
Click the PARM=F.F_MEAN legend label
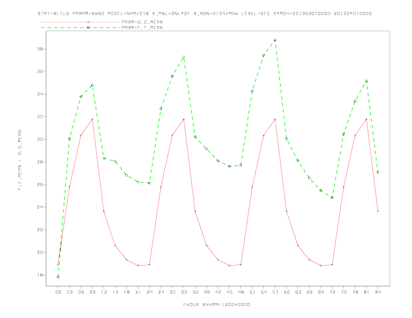(x=142, y=28)
